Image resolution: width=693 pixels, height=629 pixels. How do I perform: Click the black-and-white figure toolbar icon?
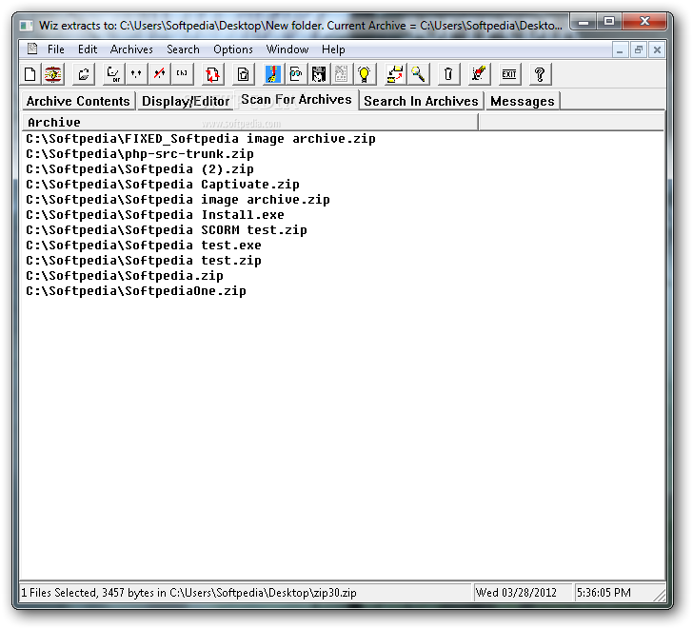coord(319,74)
